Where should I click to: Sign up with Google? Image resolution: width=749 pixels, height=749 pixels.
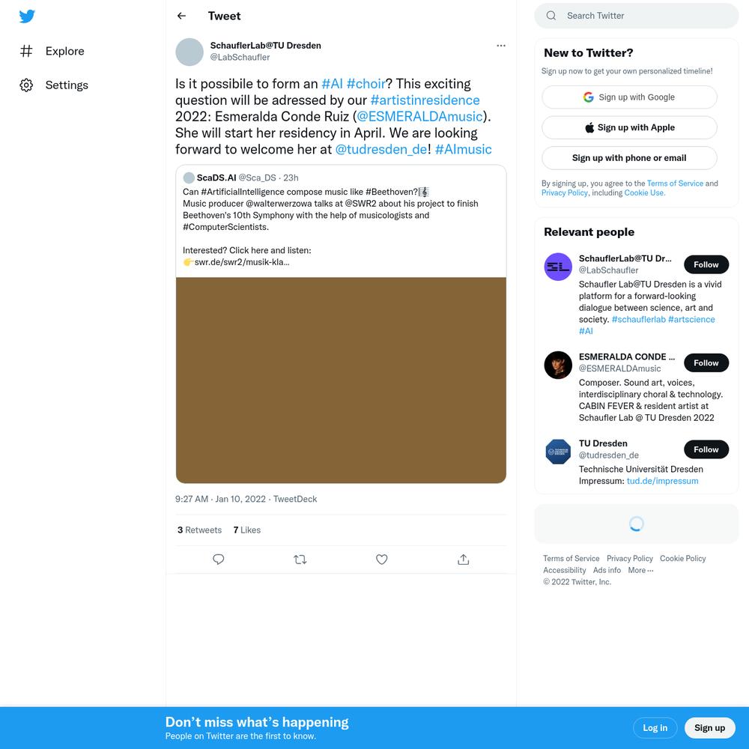(629, 97)
